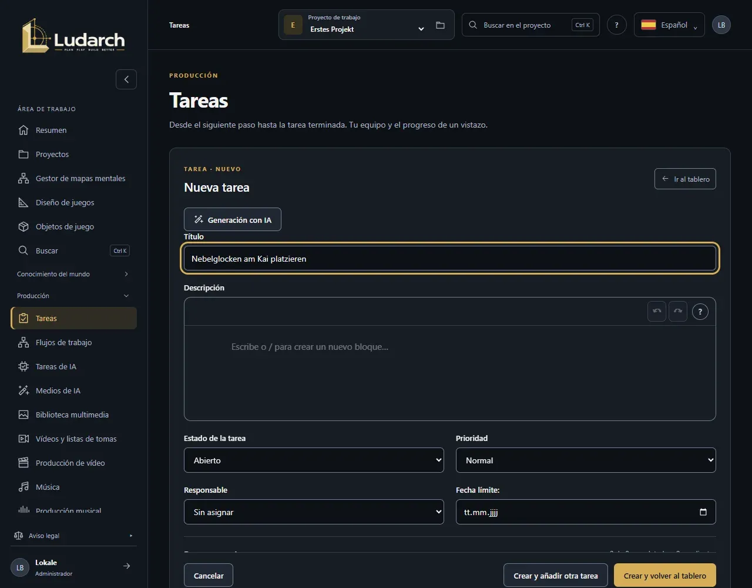The width and height of the screenshot is (752, 588).
Task: Open Objetos de juego
Action: 73,226
